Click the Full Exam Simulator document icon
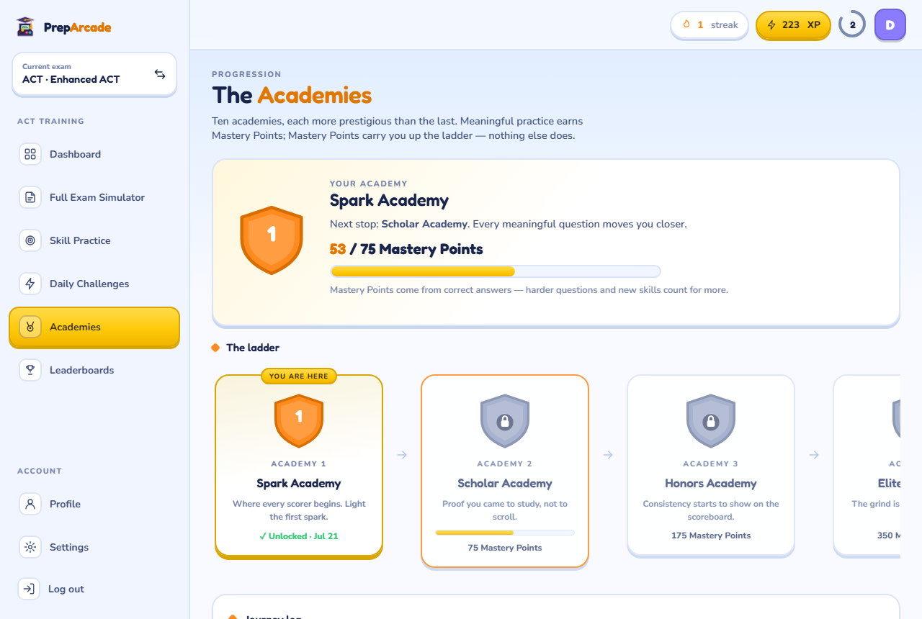Viewport: 922px width, 619px height. point(30,197)
